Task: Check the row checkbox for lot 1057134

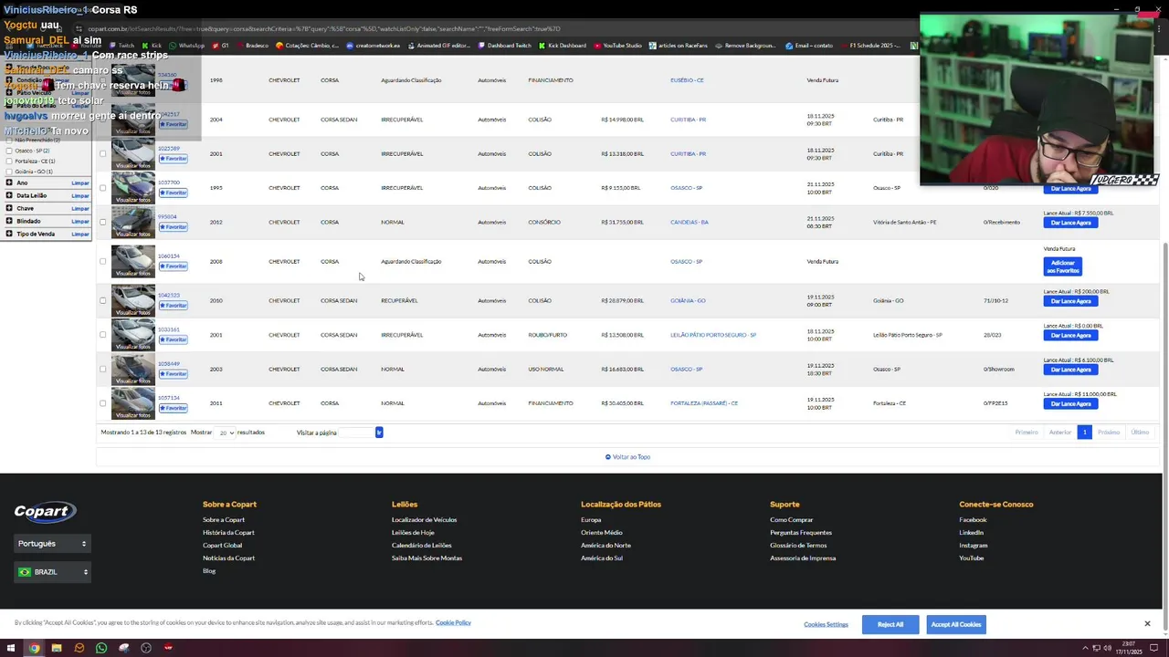Action: 102,403
